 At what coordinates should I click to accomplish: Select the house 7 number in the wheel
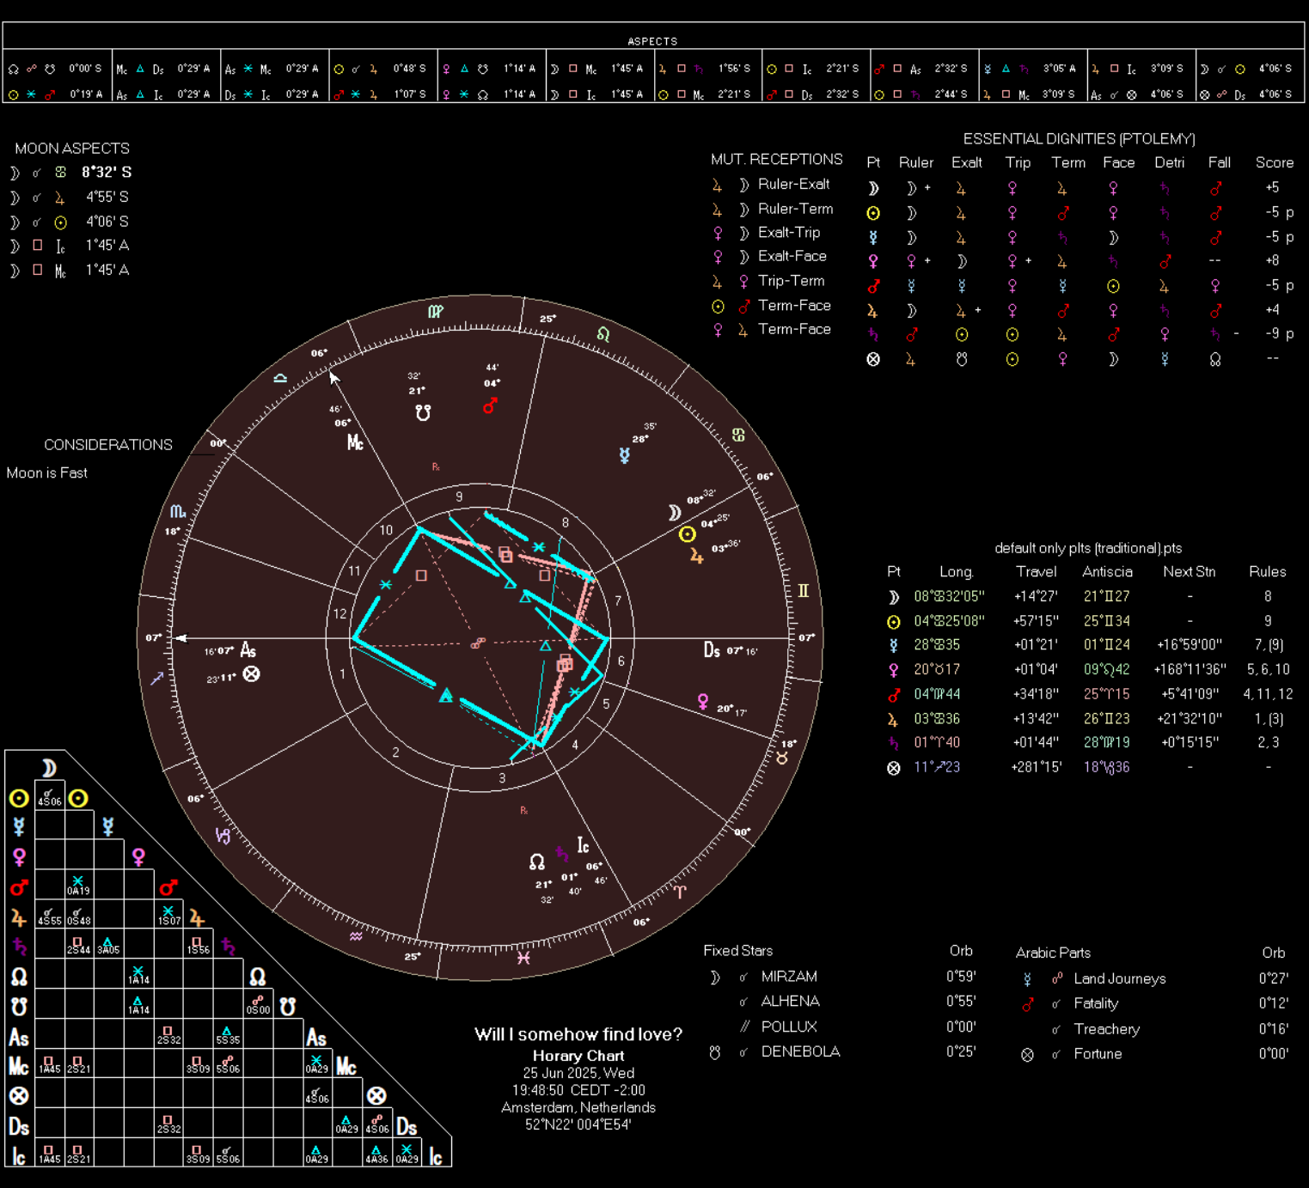click(618, 600)
